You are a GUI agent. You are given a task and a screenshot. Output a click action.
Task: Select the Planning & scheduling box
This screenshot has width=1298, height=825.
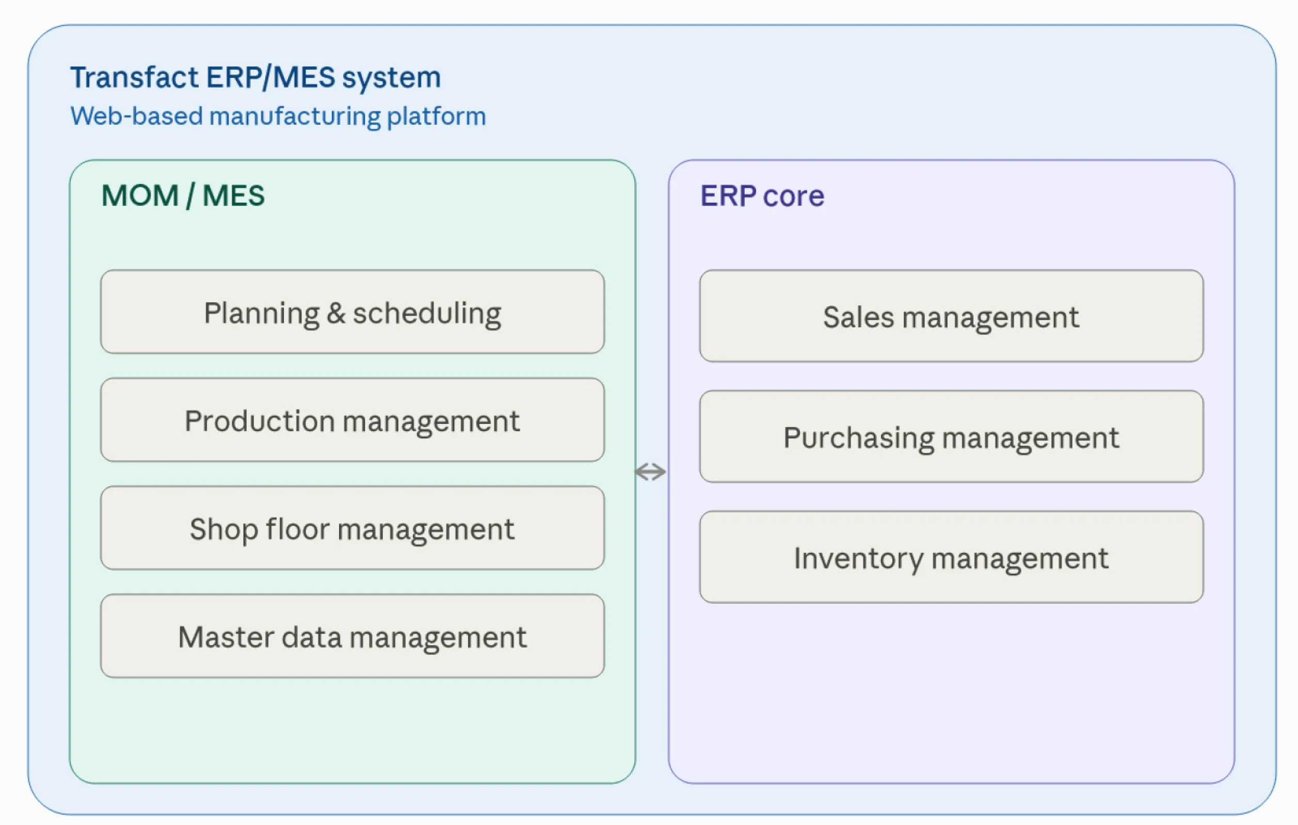click(x=352, y=312)
